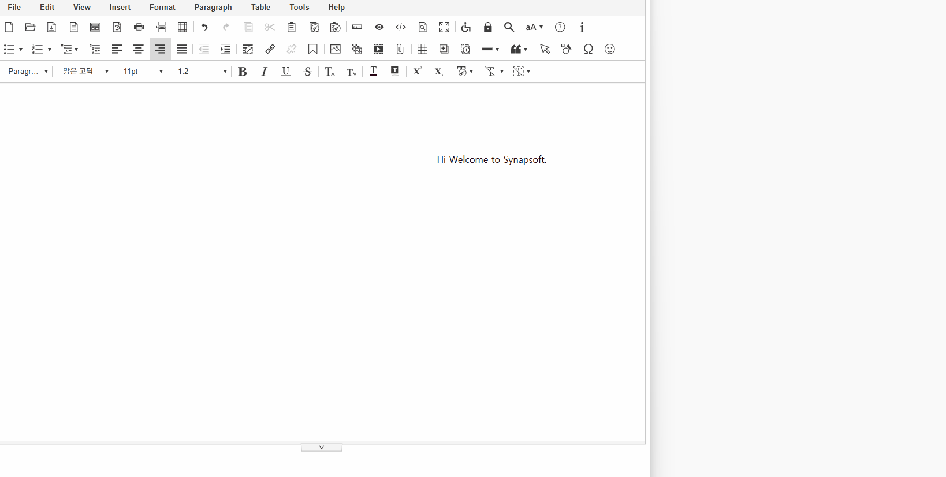The image size is (946, 477).
Task: Insert a hyperlink with the chain icon
Action: 270,49
